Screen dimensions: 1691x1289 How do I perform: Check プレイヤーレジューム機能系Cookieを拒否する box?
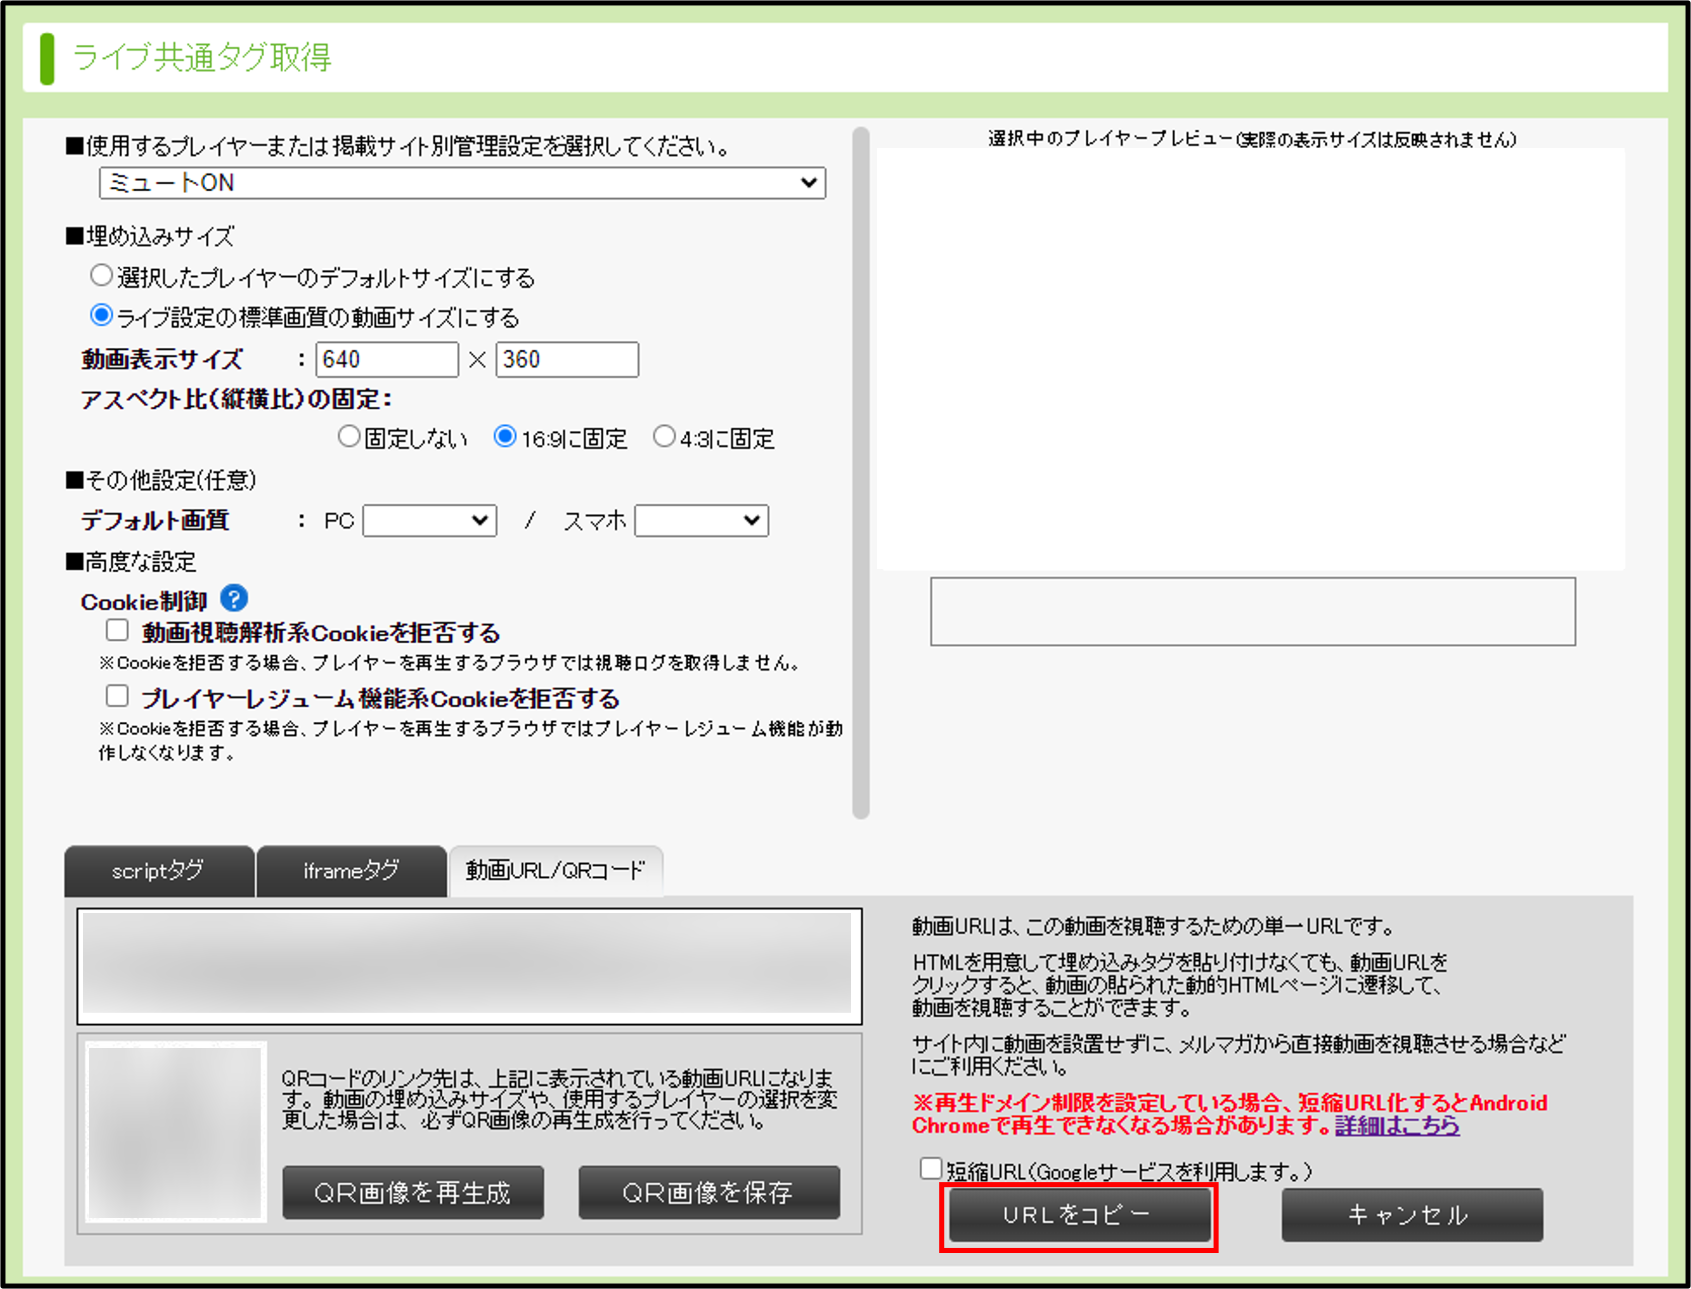(x=117, y=696)
